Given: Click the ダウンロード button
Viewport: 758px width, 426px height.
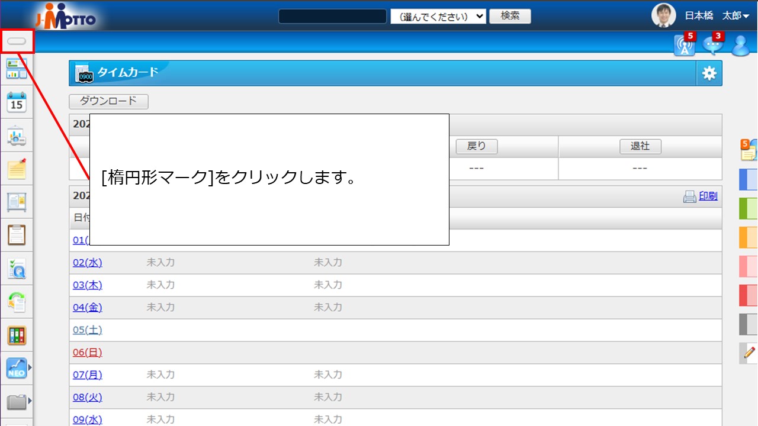Looking at the screenshot, I should click(108, 101).
